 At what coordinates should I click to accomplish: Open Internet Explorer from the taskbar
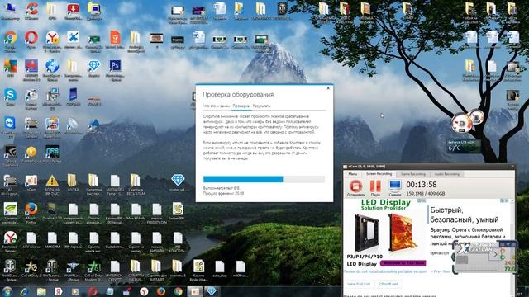pos(24,291)
